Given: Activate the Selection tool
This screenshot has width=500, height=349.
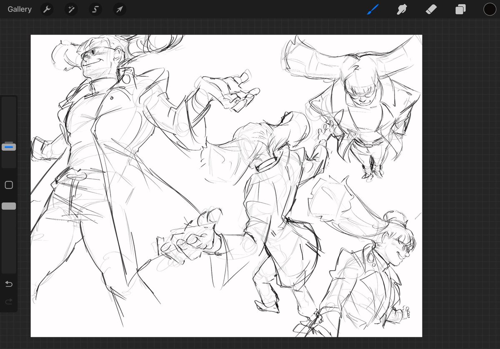Looking at the screenshot, I should [95, 9].
